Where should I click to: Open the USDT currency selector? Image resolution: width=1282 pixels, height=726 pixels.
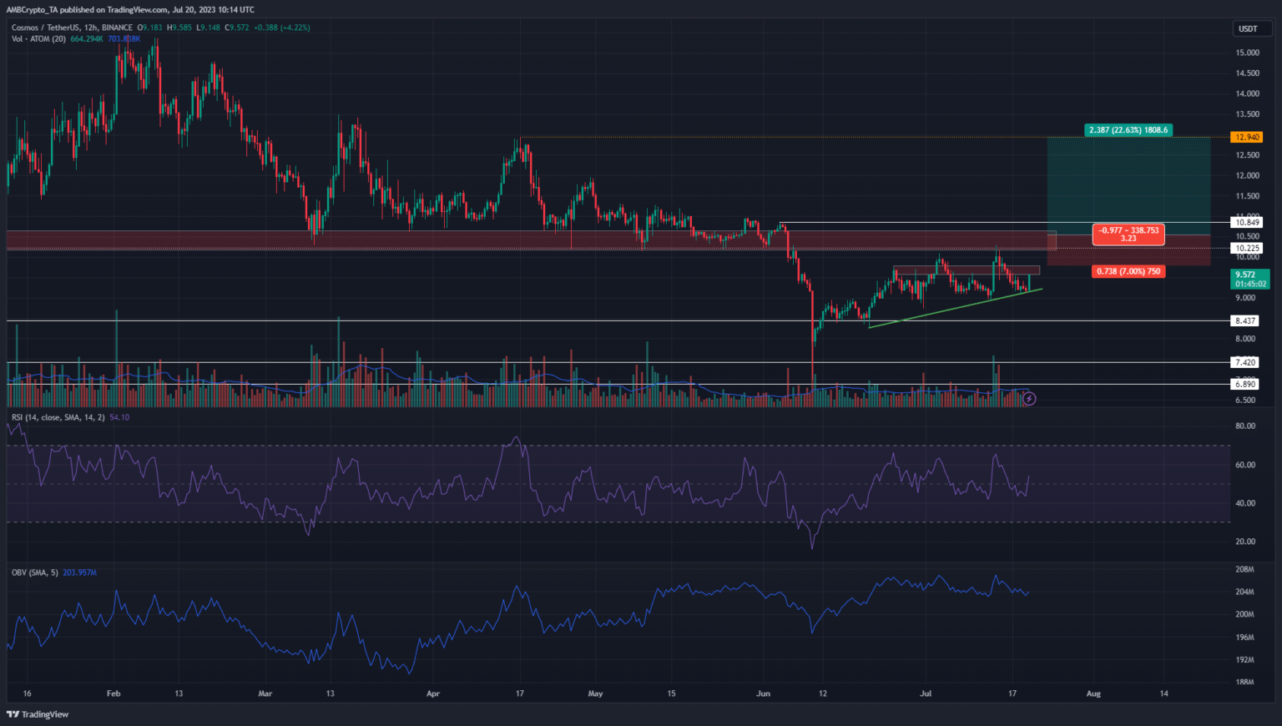[x=1248, y=28]
